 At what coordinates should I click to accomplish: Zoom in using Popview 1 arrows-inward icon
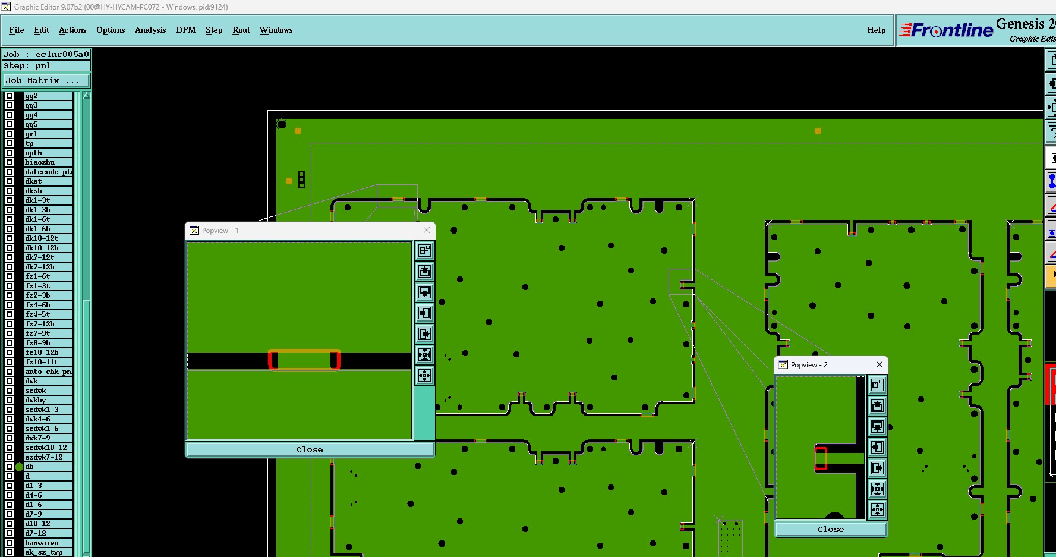click(x=424, y=355)
